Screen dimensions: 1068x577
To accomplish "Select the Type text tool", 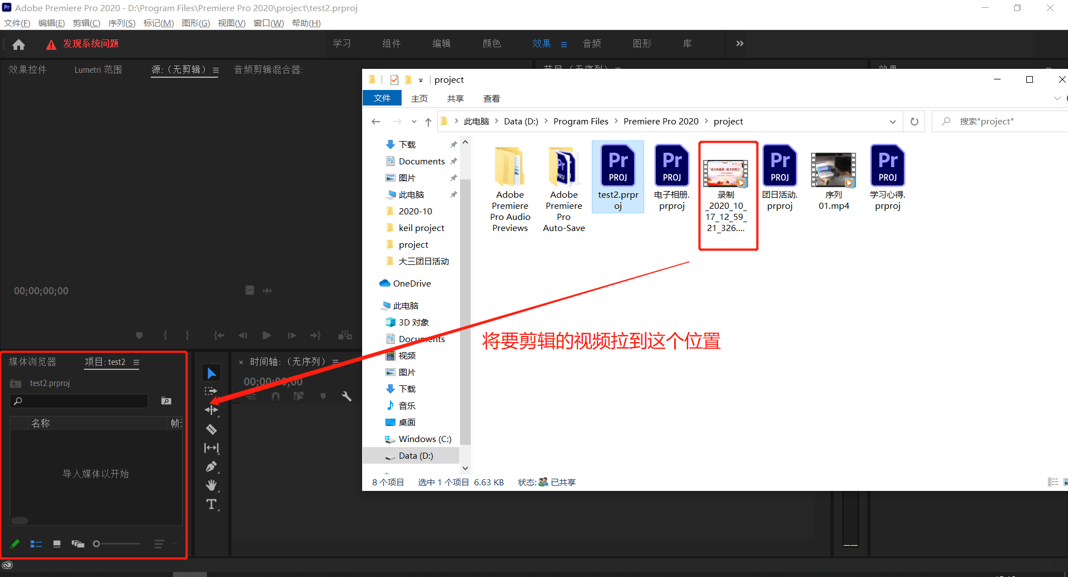I will point(211,504).
